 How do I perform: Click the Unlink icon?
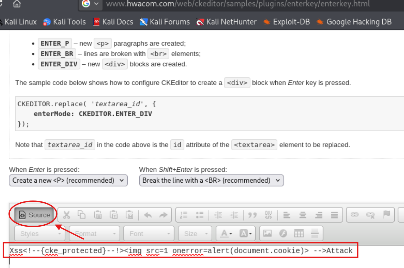click(370, 215)
